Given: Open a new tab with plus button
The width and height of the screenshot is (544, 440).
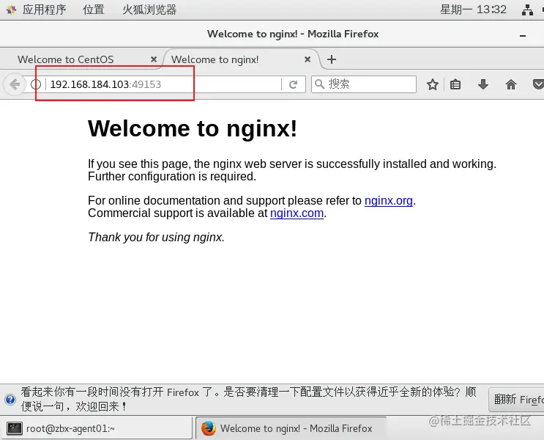Looking at the screenshot, I should (332, 59).
